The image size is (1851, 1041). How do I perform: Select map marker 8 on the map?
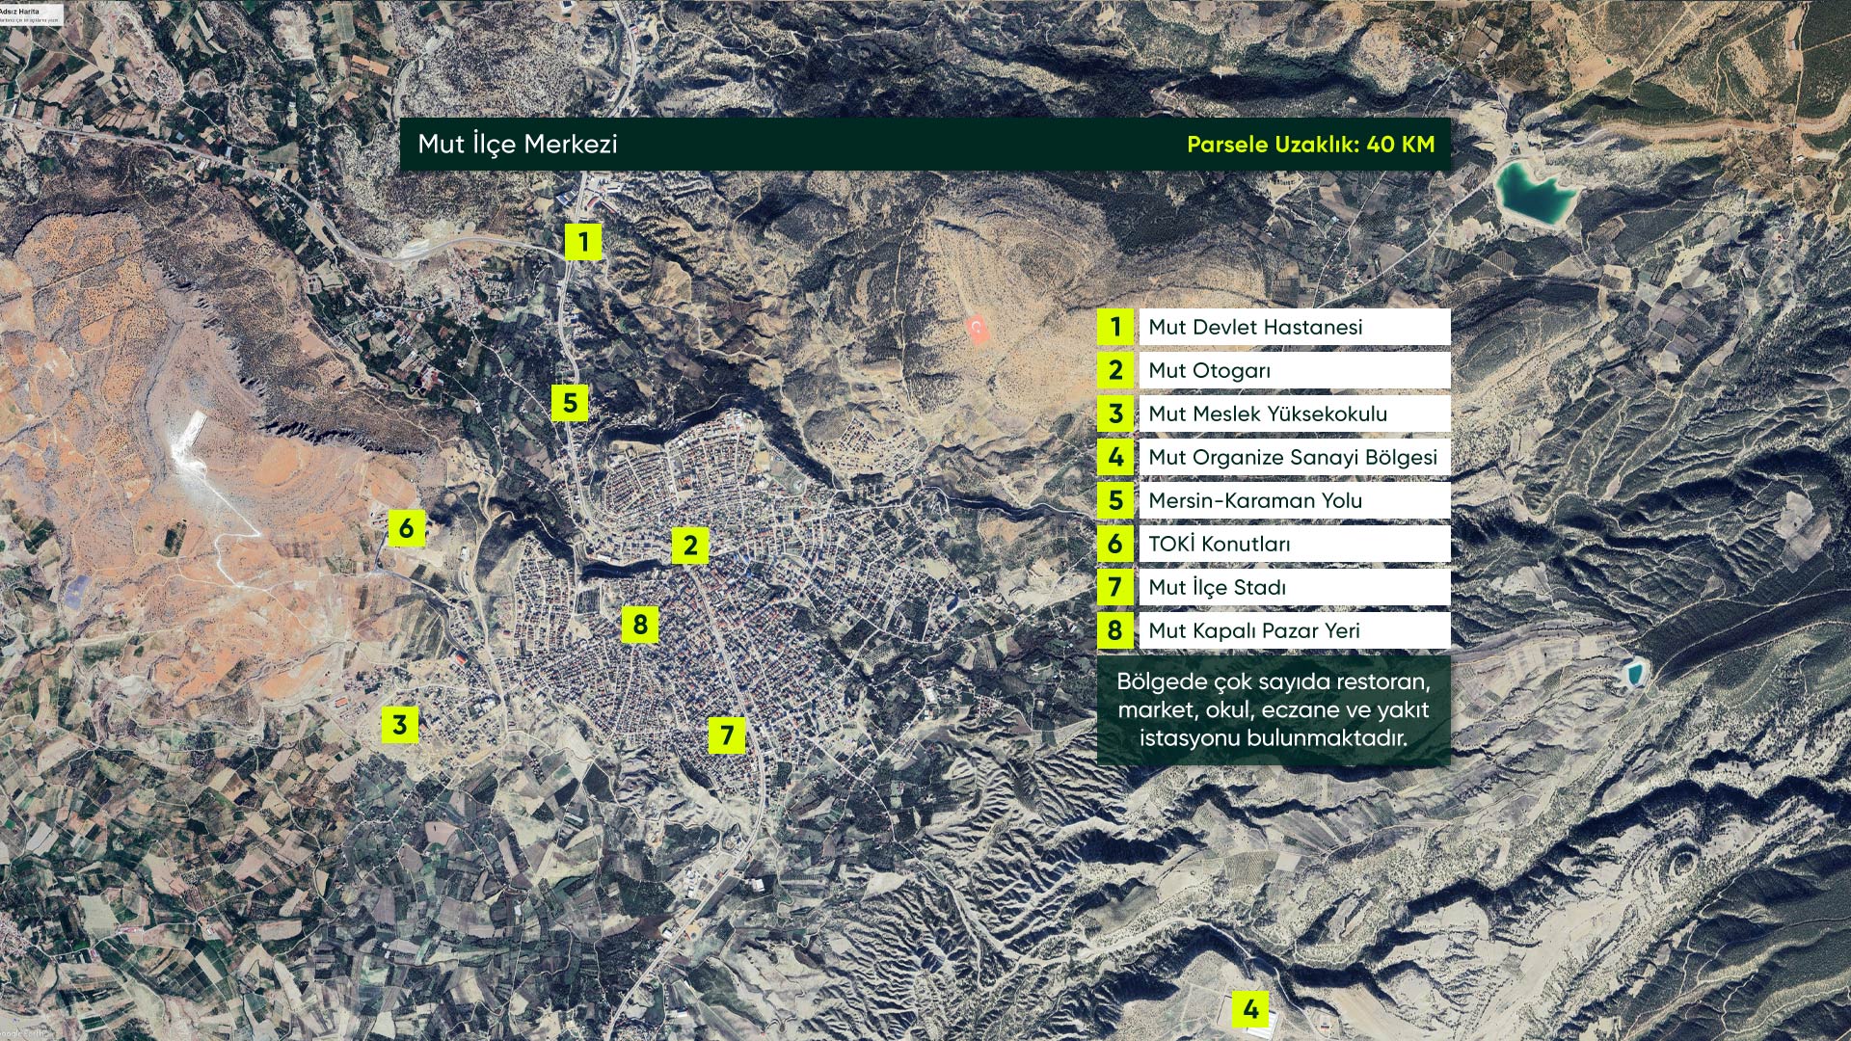point(640,625)
